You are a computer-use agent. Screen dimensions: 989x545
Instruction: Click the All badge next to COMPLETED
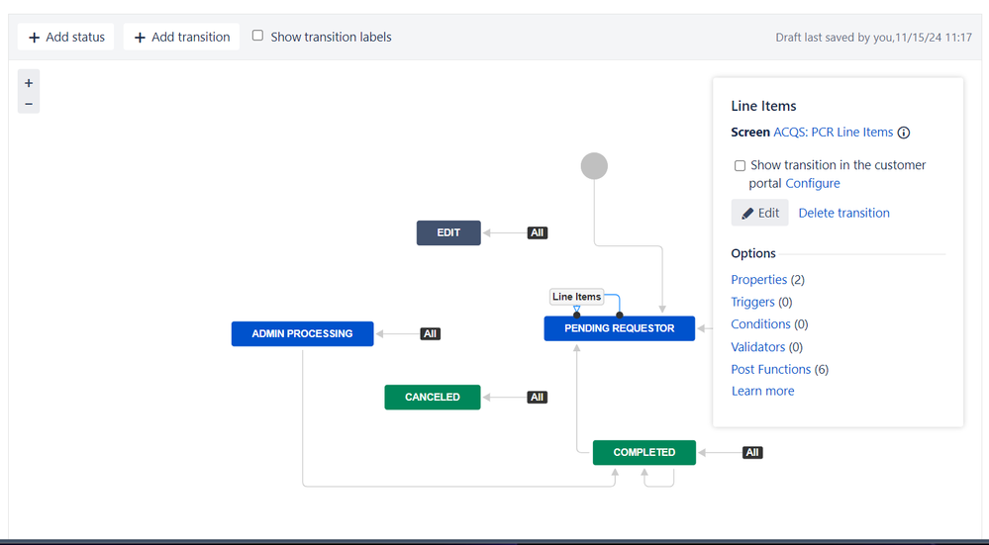[752, 452]
